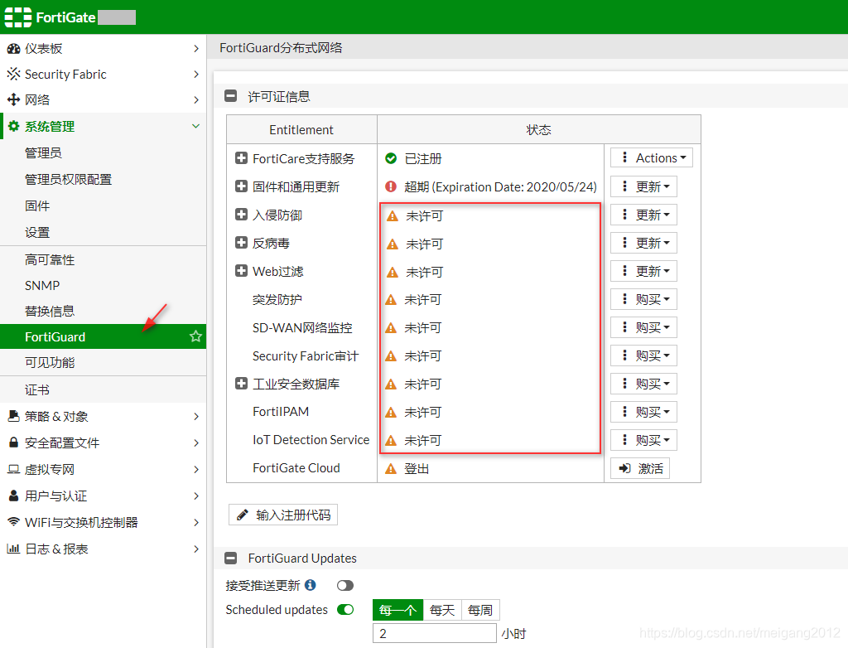This screenshot has width=848, height=648.
Task: Click the 虚拟专网 laptop icon
Action: point(13,469)
